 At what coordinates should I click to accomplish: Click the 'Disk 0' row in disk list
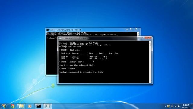point(84,57)
